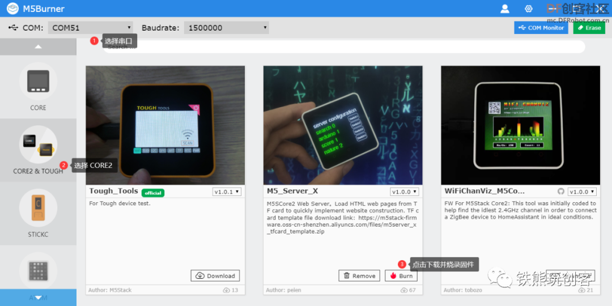
Task: Click the down arrow in the device sidebar
Action: pos(39,297)
